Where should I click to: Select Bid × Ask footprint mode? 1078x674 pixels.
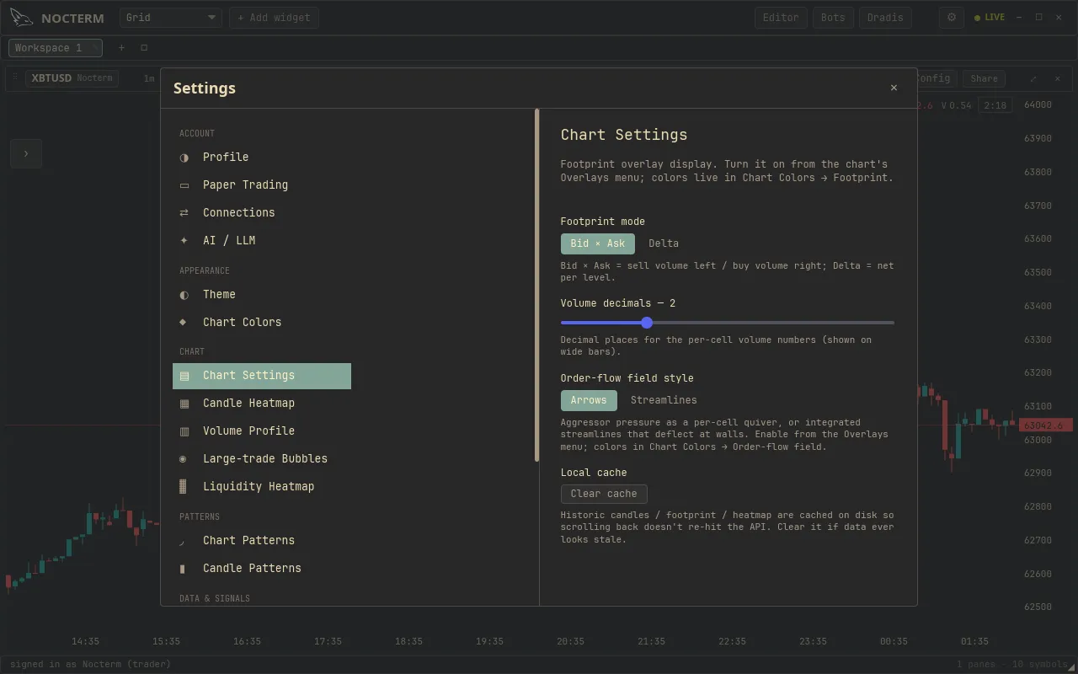[598, 243]
